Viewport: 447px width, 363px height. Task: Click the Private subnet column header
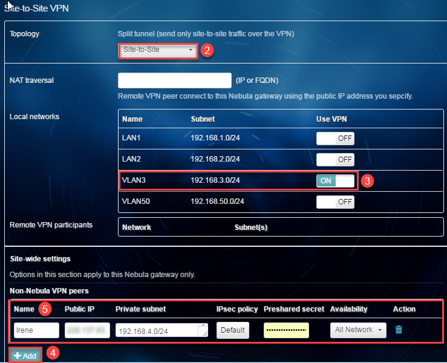pos(140,309)
